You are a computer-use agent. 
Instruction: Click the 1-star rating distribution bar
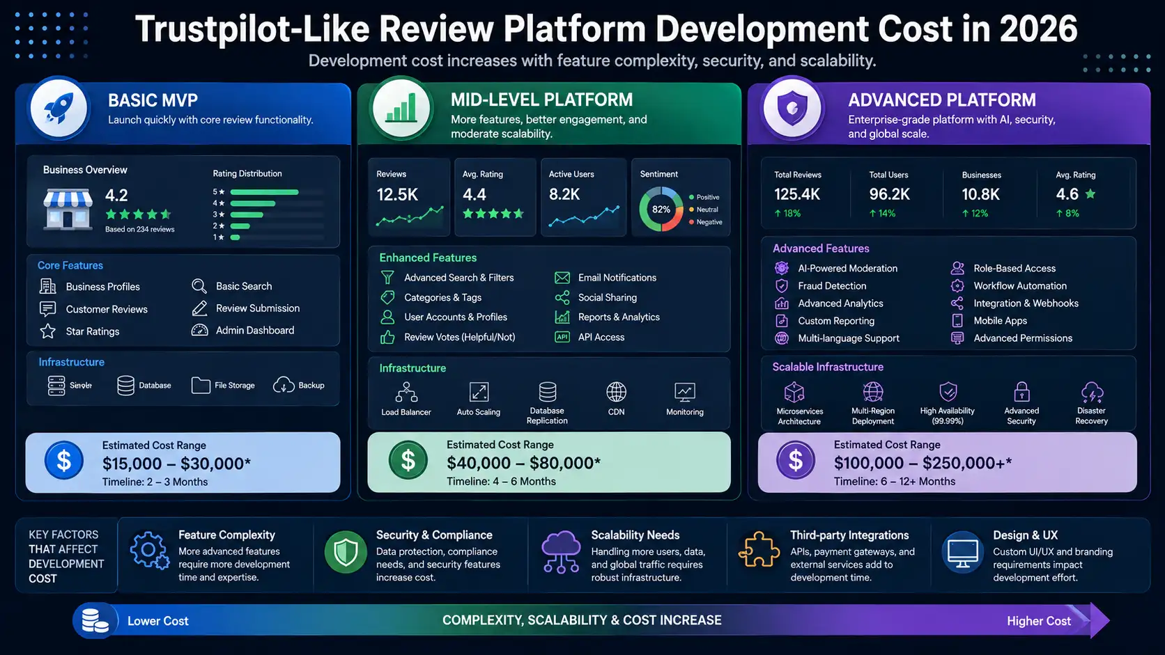[x=235, y=237]
